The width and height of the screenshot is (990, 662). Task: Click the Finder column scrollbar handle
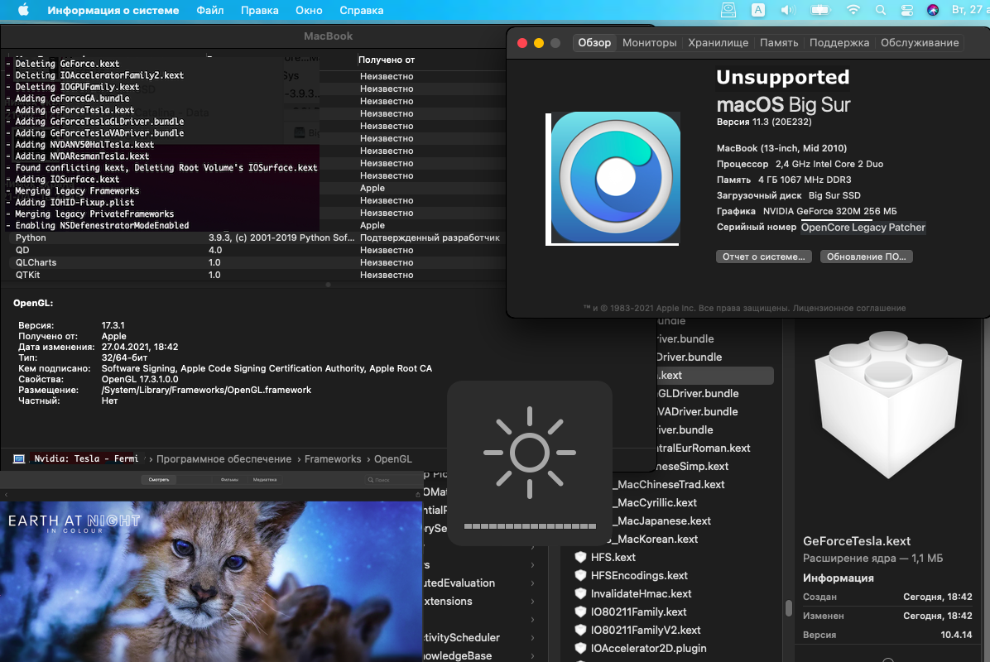click(789, 607)
